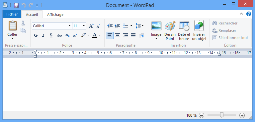Click Insérer un objet icon
The height and width of the screenshot is (122, 255).
(x=199, y=31)
